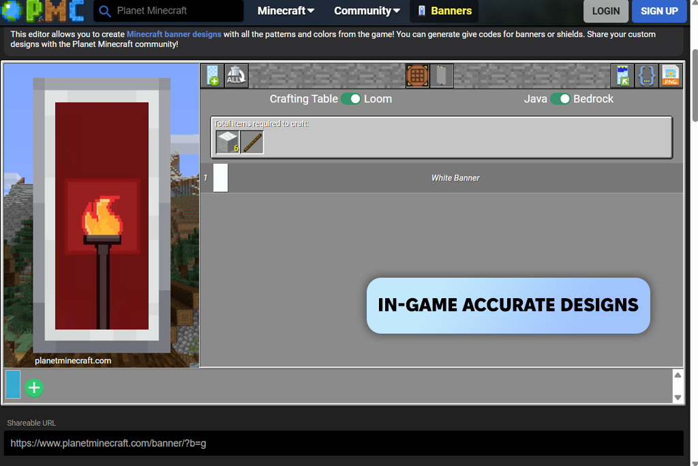Click the delete ALL layers trash icon
698x466 pixels.
(x=236, y=75)
